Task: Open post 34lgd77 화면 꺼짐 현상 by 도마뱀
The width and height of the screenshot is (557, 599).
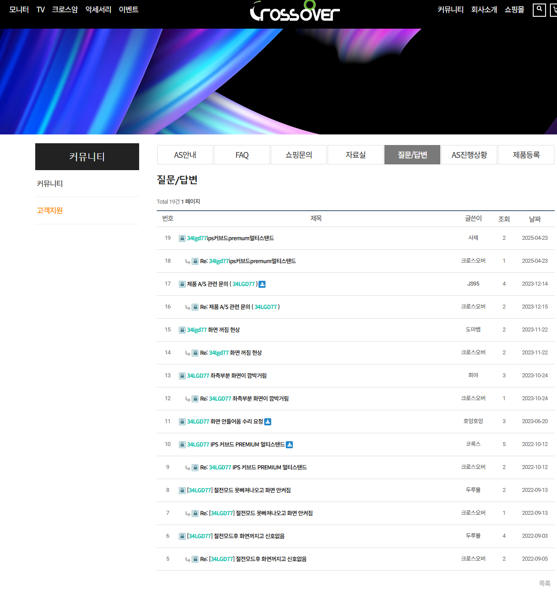Action: (213, 330)
